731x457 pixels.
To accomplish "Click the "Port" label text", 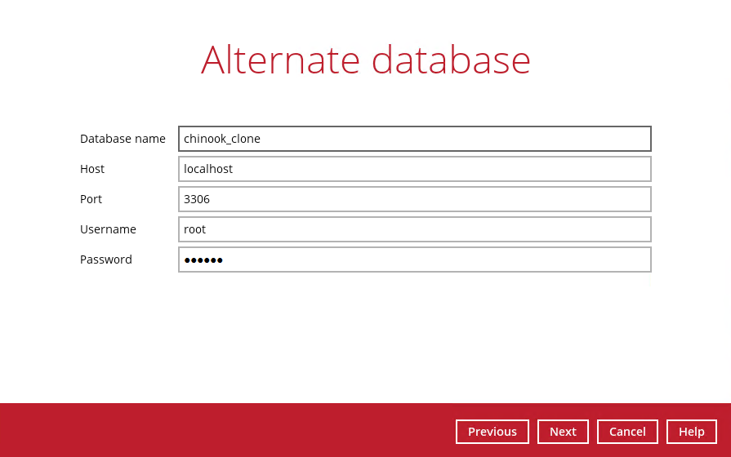I will point(91,199).
